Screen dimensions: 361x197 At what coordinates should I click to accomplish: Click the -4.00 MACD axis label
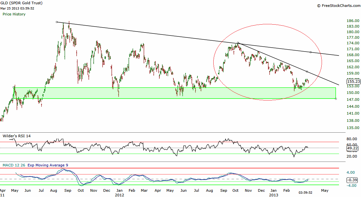pyautogui.click(x=351, y=186)
